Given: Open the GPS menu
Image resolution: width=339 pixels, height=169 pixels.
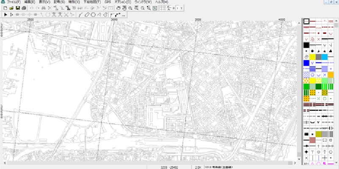Looking at the screenshot, I should 108,2.
